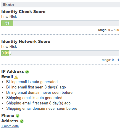Click the yellow warning icon beside Email
This screenshot has height=129, width=121.
tap(16, 77)
